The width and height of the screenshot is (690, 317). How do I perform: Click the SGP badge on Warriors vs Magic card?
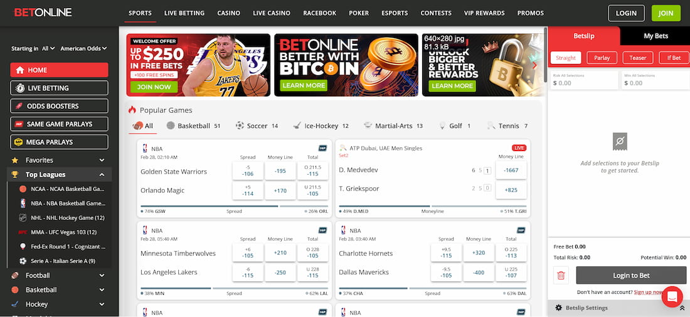click(322, 148)
